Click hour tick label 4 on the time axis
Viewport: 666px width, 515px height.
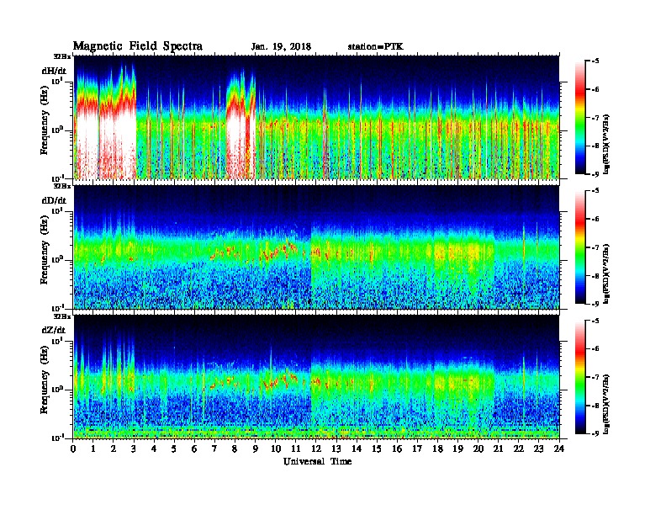pyautogui.click(x=154, y=449)
